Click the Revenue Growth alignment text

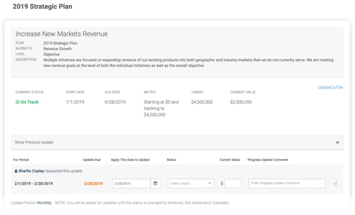click(x=57, y=49)
